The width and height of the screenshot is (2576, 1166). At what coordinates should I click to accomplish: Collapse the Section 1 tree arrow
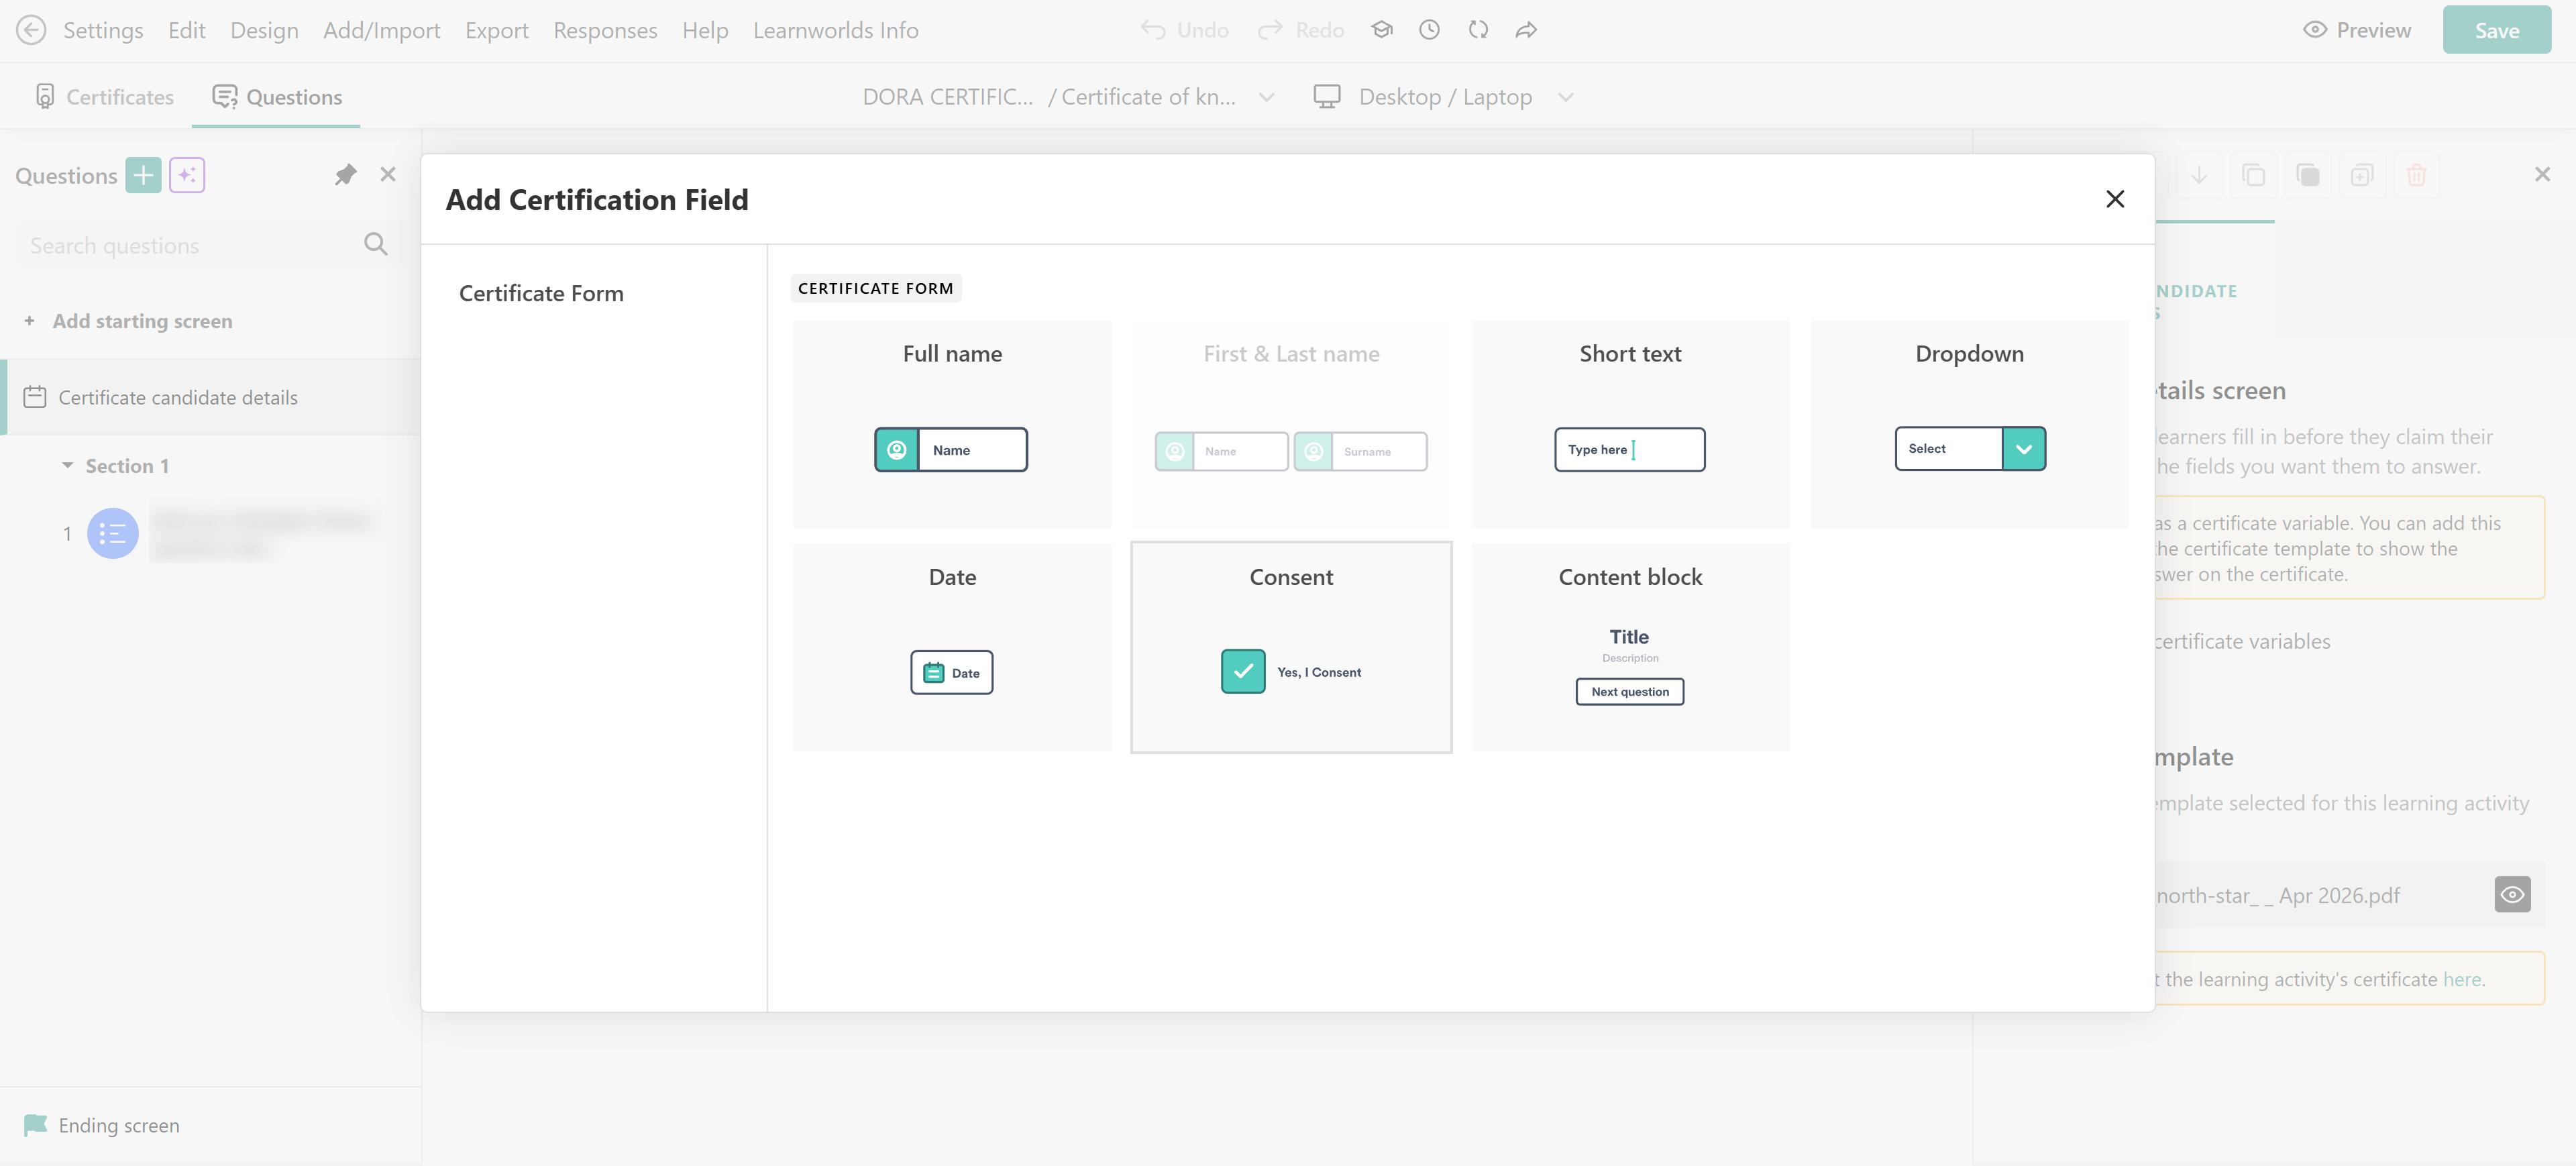click(x=67, y=466)
